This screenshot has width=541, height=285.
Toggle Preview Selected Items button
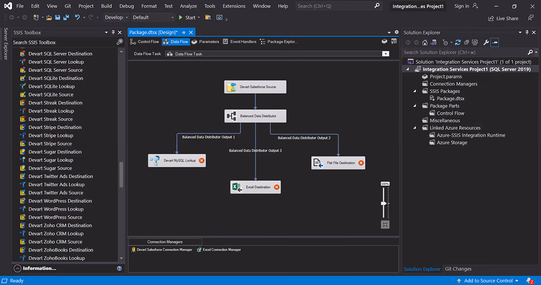point(495,42)
